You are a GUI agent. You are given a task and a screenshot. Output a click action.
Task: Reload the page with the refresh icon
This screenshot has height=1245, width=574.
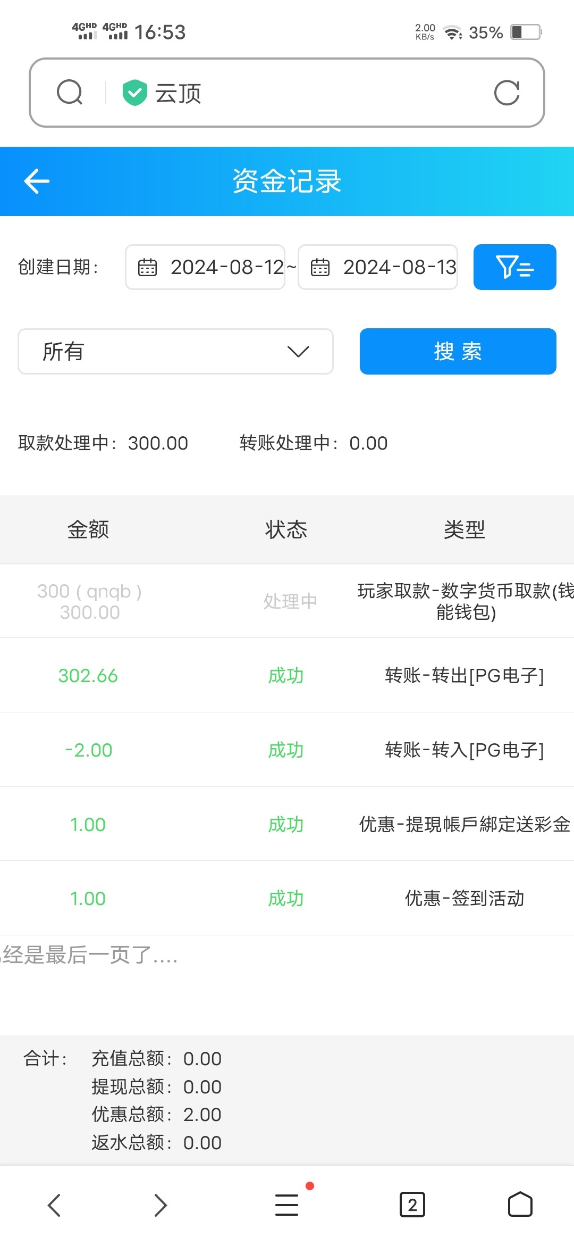pyautogui.click(x=506, y=93)
